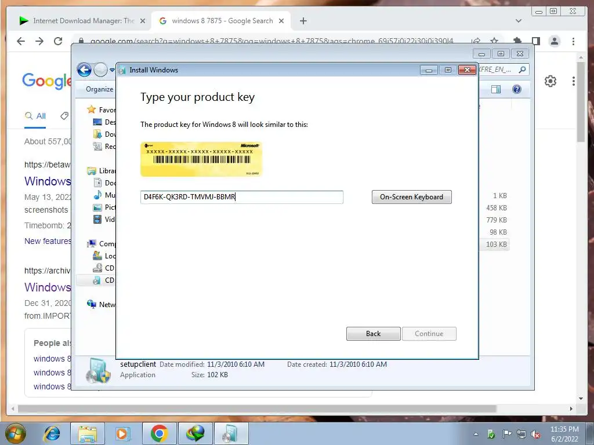Click the Explorer search magnifier icon
The height and width of the screenshot is (445, 594).
click(522, 70)
